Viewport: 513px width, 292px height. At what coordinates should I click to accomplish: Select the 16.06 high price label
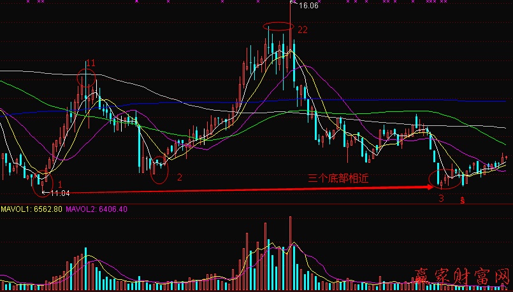tap(308, 6)
